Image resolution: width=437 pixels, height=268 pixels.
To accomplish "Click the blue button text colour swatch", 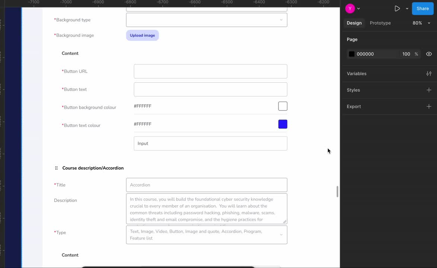I will tap(283, 124).
